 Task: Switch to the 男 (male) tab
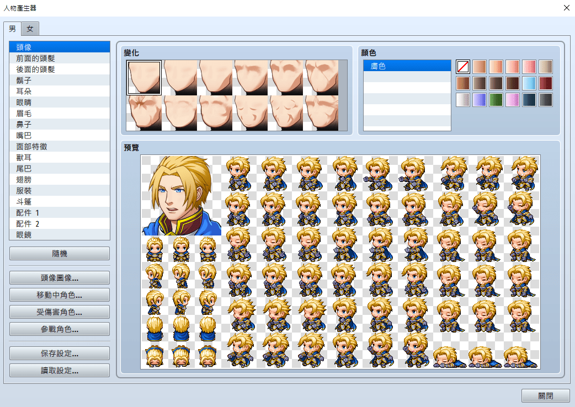point(13,29)
